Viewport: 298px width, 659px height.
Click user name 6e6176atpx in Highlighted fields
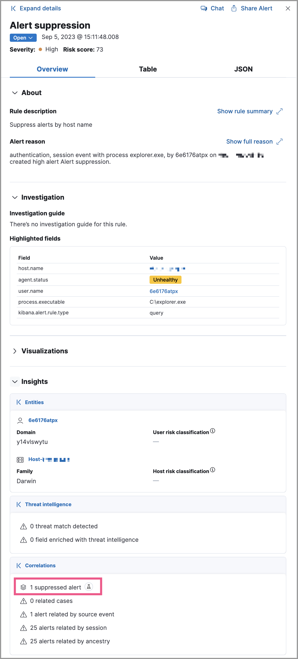164,291
